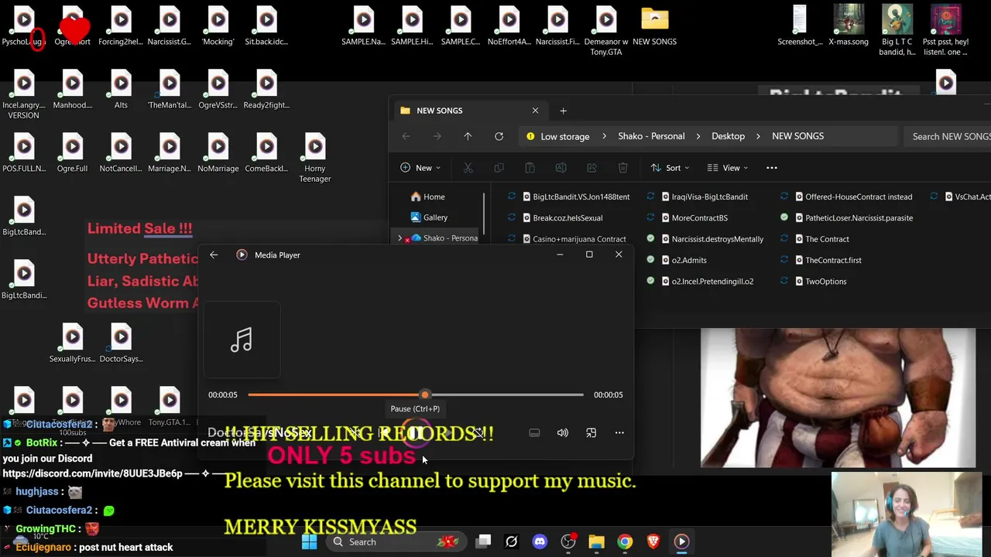Open the New dropdown in File Explorer

(420, 168)
